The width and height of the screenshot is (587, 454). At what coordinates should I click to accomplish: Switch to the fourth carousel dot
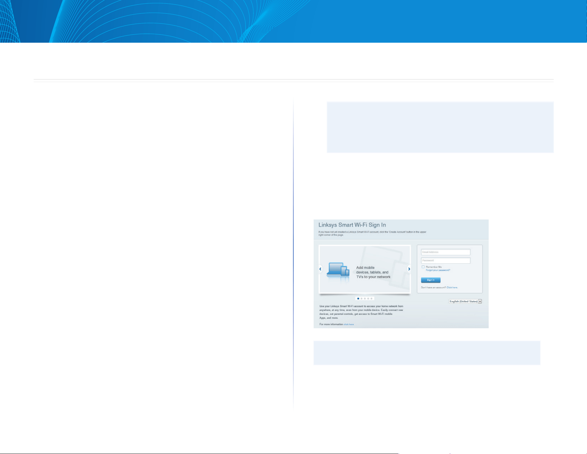(368, 299)
